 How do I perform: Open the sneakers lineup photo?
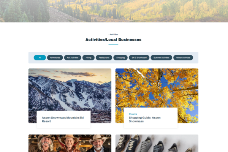click(157, 143)
